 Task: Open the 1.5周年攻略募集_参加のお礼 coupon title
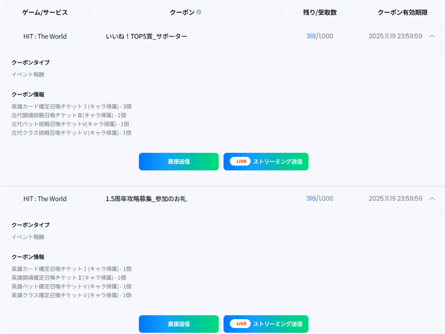pyautogui.click(x=146, y=199)
